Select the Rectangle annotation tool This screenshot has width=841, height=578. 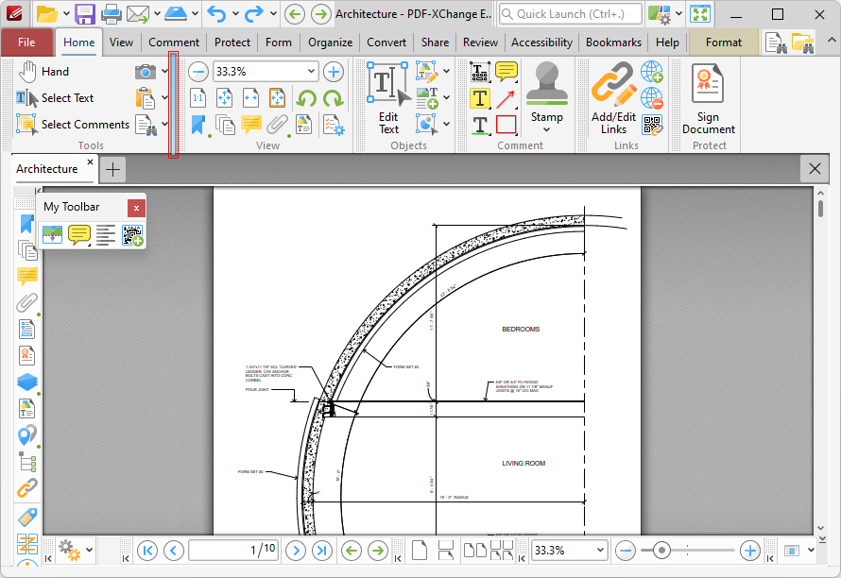tap(506, 125)
